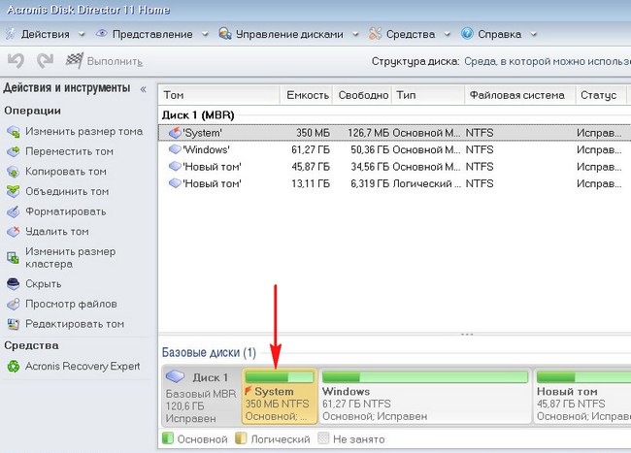Sort by Файловая система column header
631x453 pixels.
coord(520,95)
